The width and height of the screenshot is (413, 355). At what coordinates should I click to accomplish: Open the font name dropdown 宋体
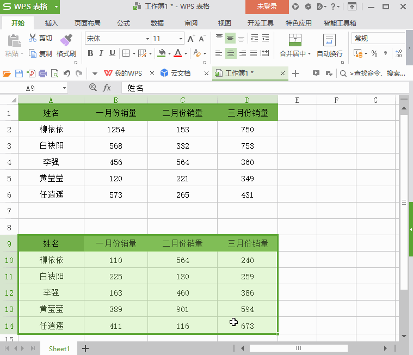(147, 39)
